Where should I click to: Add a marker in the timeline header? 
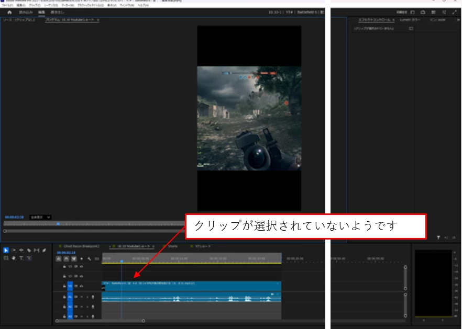[x=82, y=259]
